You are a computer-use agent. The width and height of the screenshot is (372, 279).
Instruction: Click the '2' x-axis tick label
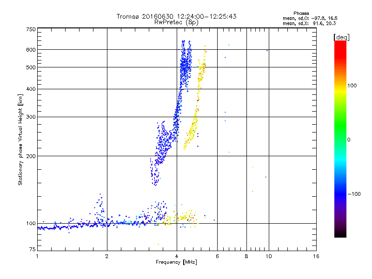pos(107,256)
